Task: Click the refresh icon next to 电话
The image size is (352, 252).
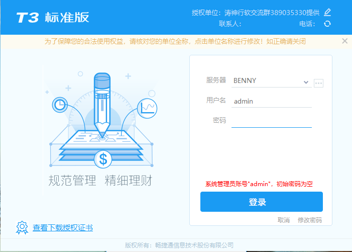Action: tap(327, 24)
